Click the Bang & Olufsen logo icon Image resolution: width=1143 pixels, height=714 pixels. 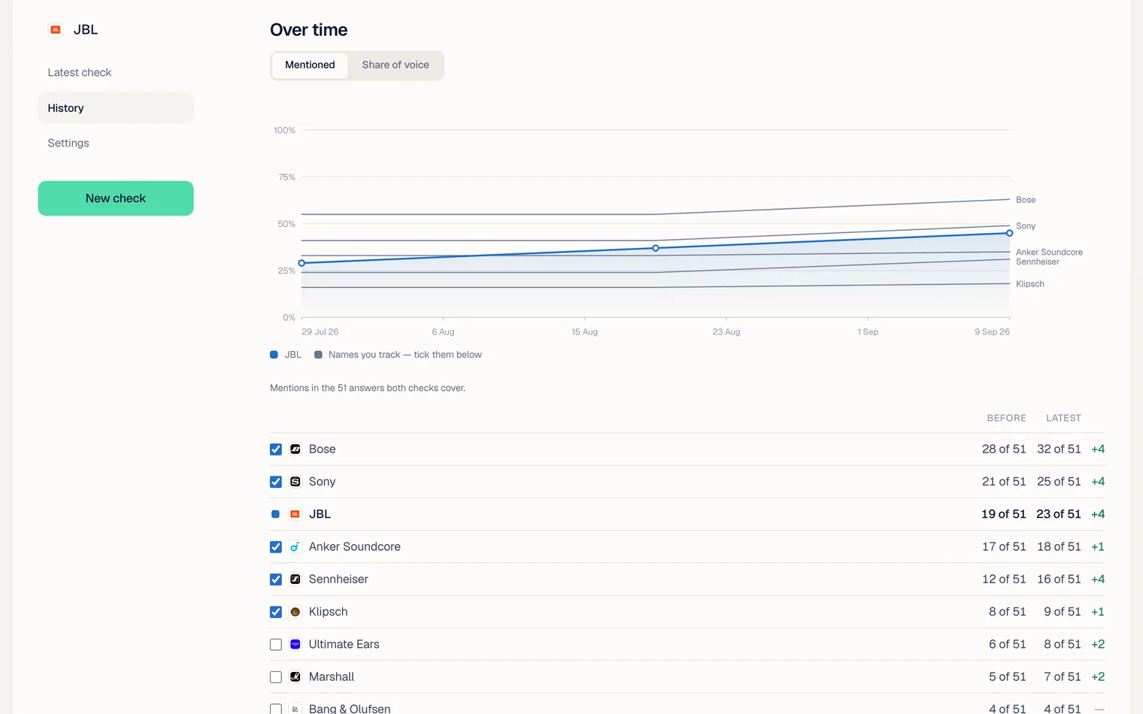pyautogui.click(x=296, y=709)
